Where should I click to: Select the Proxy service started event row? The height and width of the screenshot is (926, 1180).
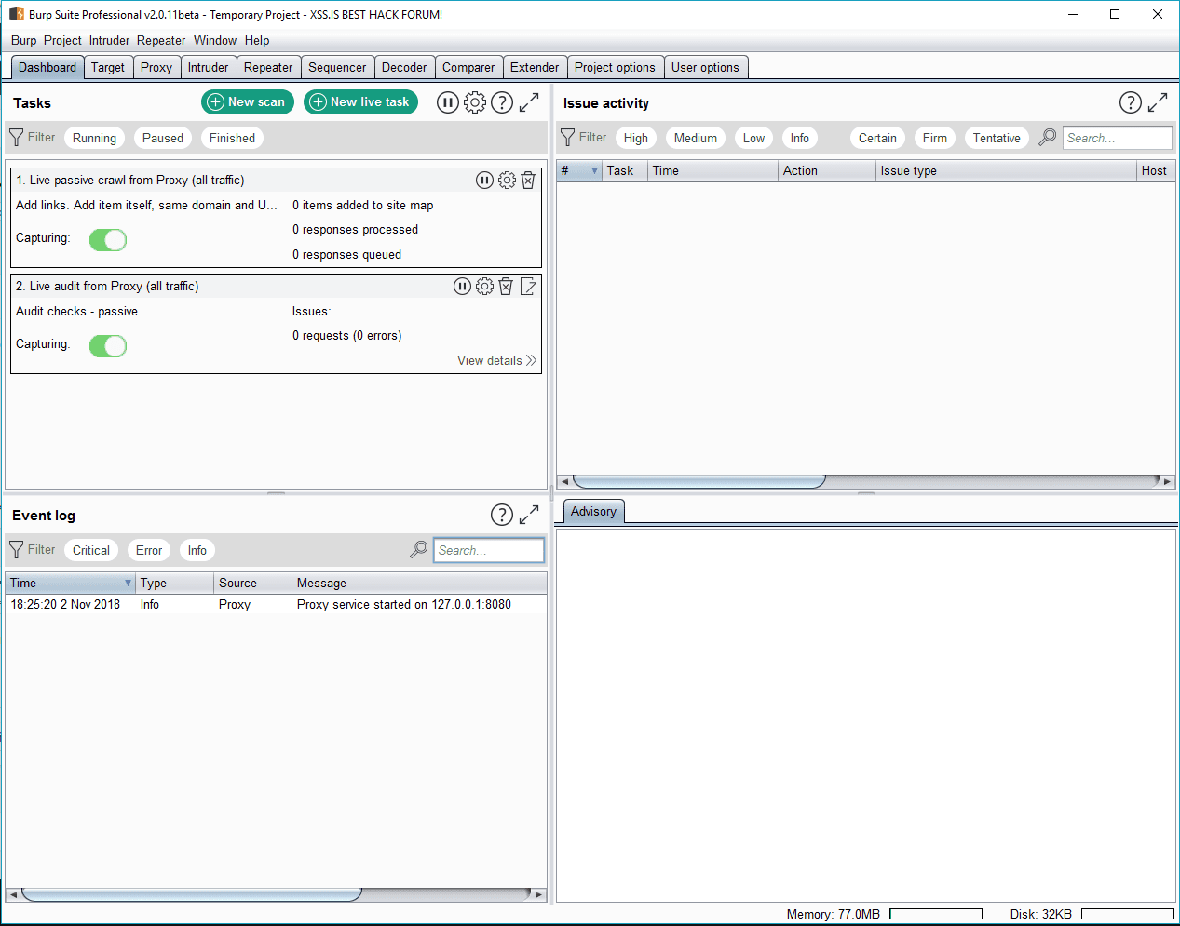276,604
